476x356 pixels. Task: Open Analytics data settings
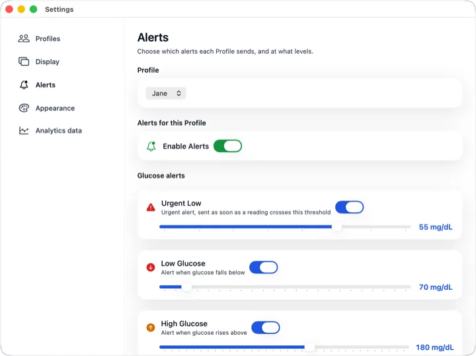click(59, 130)
